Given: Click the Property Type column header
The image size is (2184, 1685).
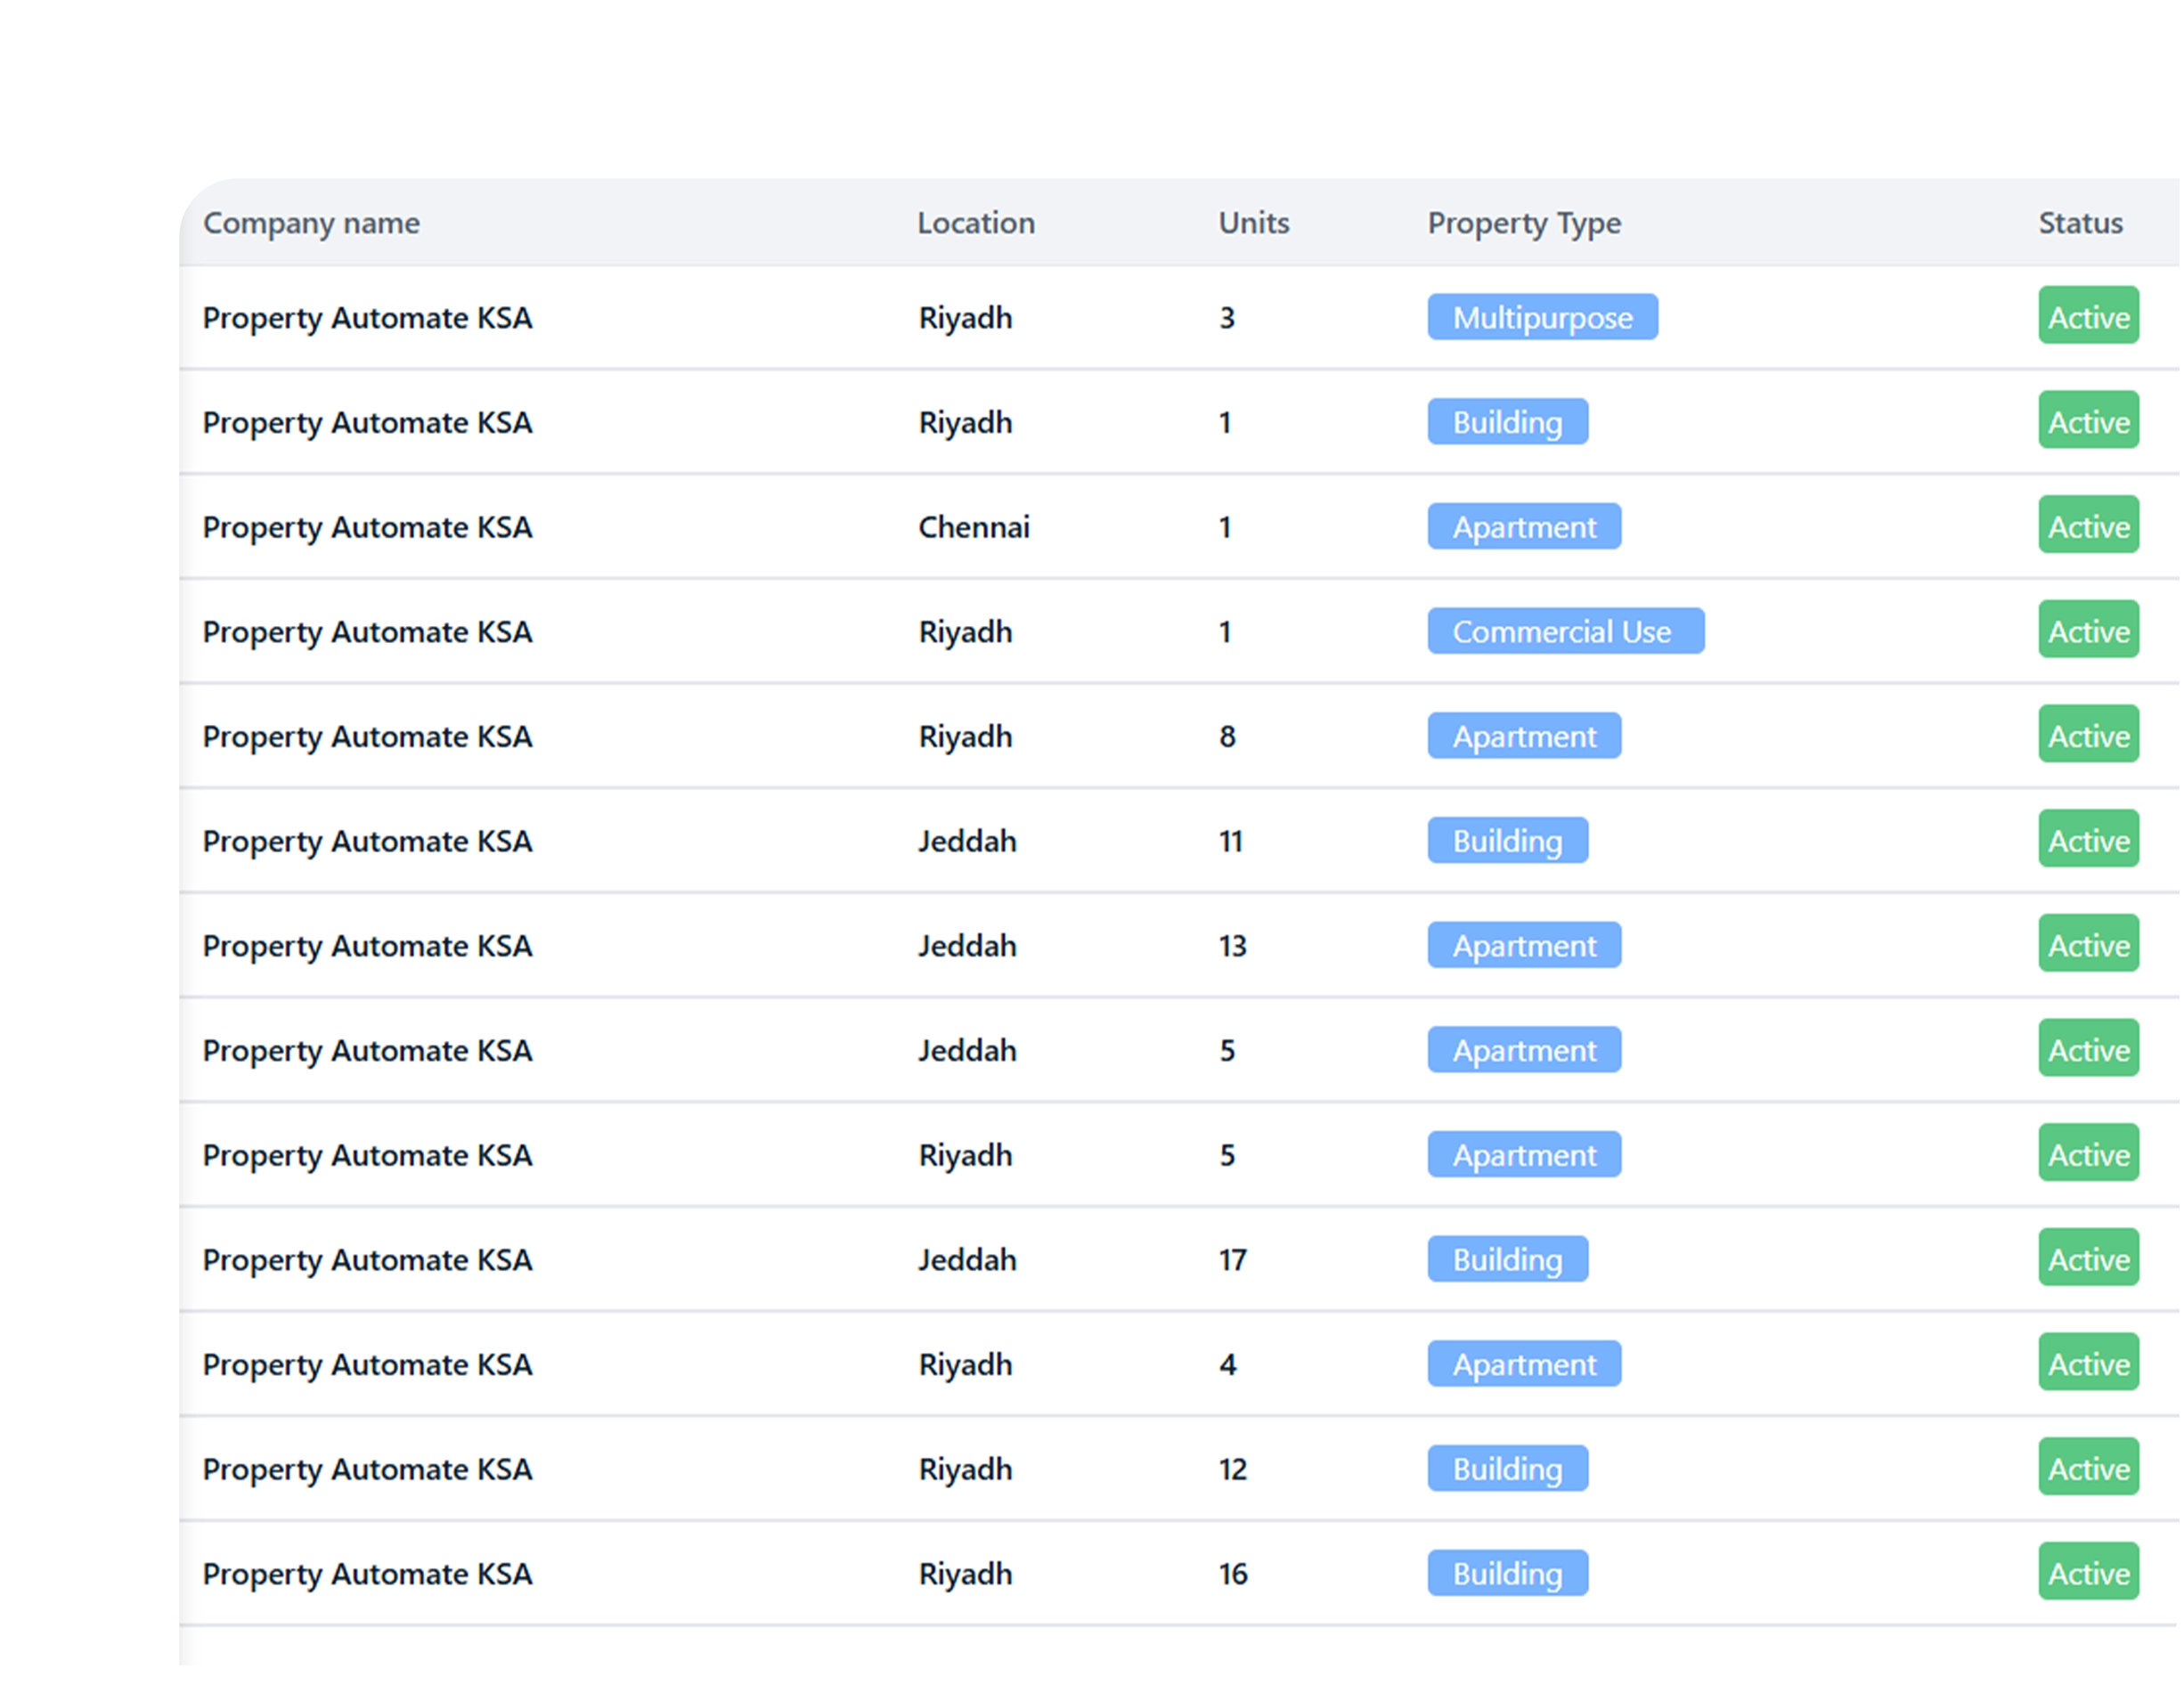Looking at the screenshot, I should pos(1523,222).
